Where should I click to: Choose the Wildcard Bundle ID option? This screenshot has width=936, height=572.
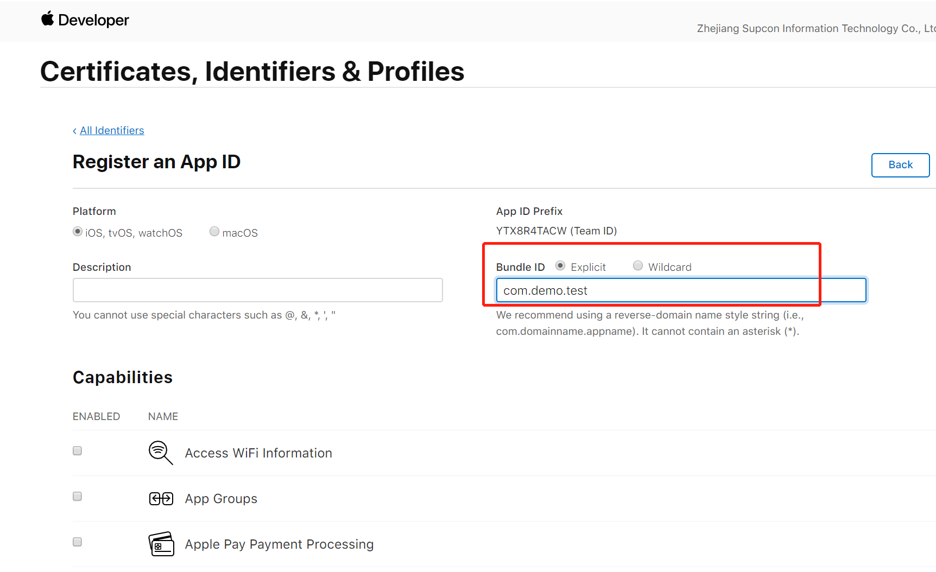click(638, 266)
